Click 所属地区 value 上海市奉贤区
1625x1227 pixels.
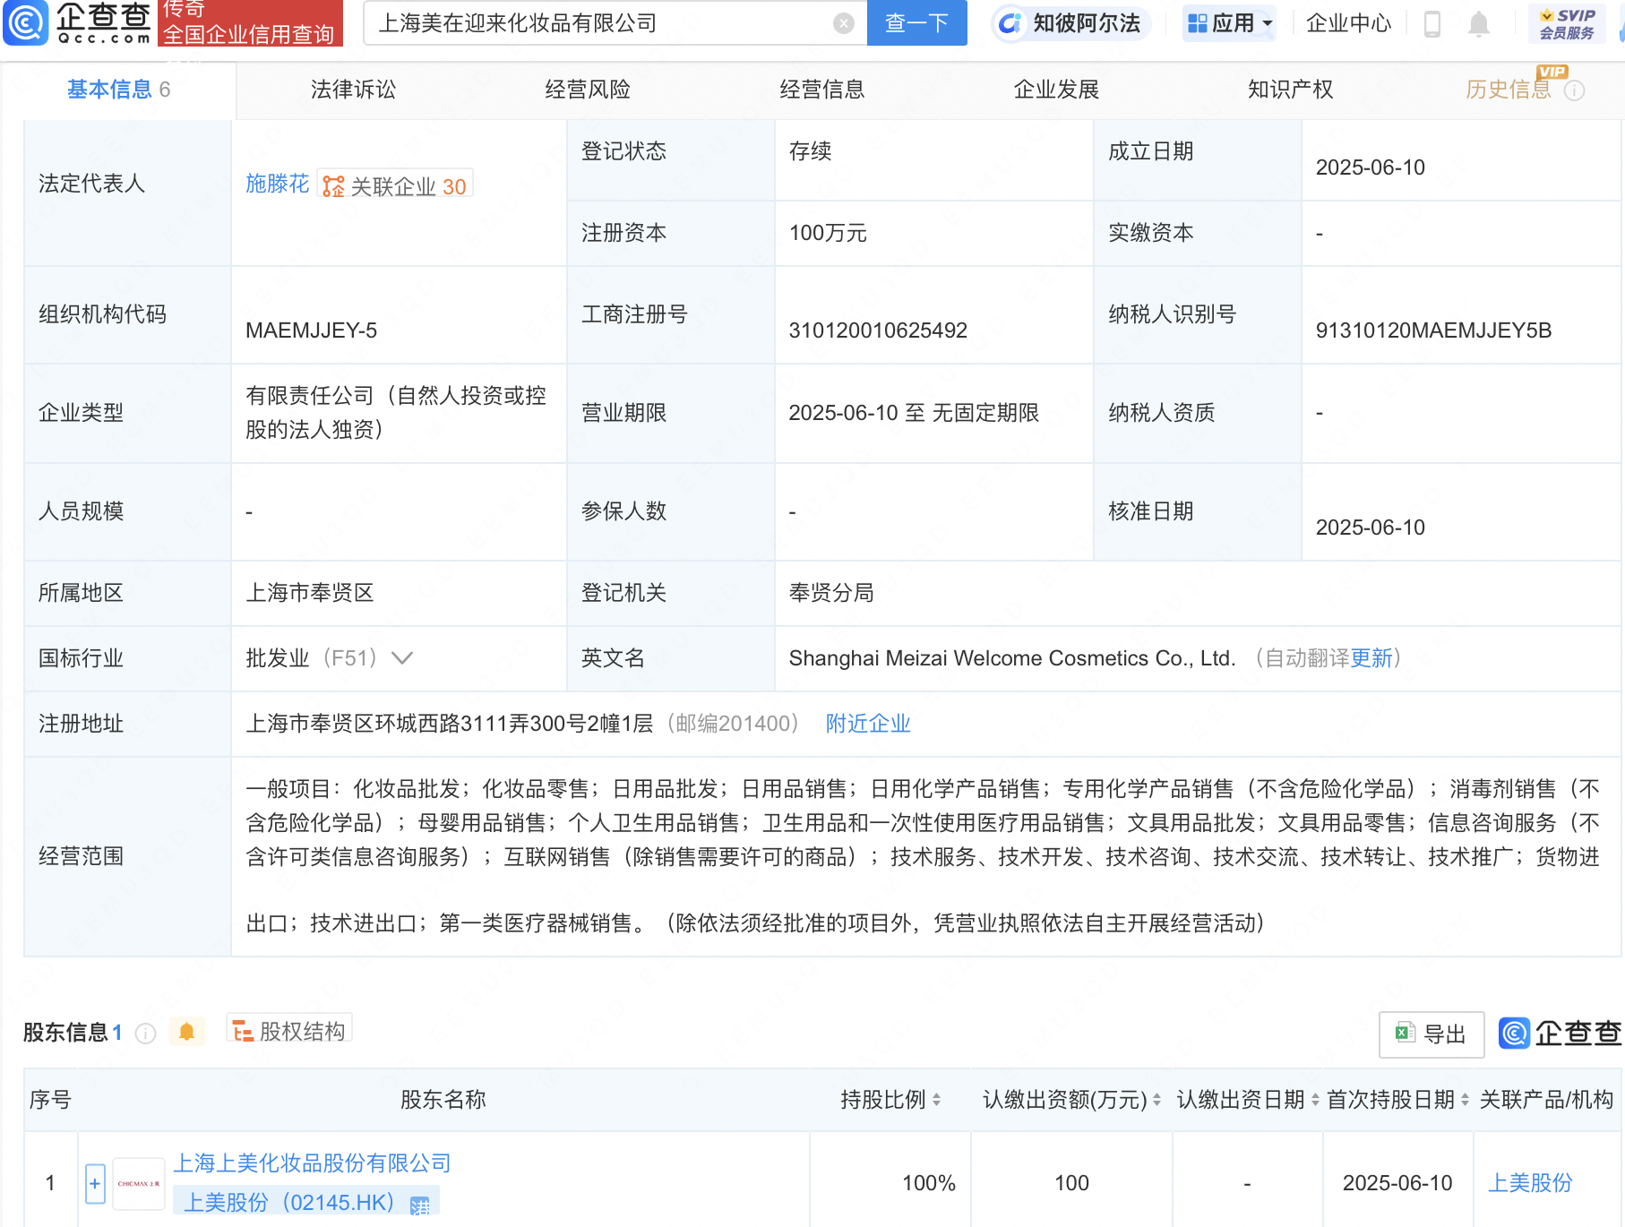point(310,593)
